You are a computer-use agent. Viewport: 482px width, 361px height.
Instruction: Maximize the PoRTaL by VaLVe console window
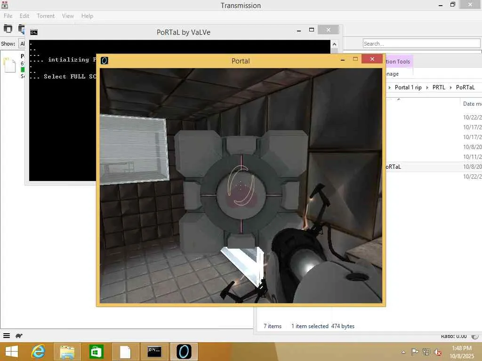click(312, 30)
